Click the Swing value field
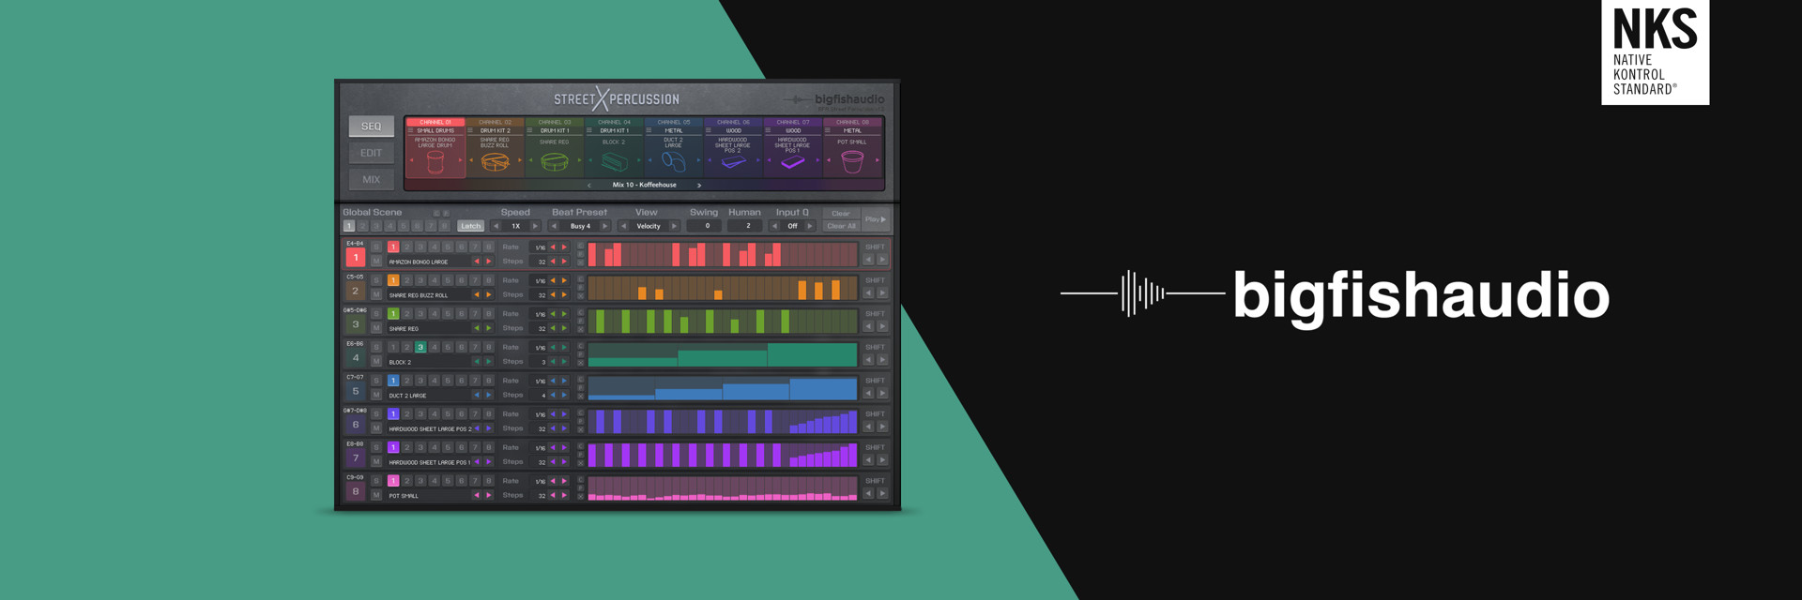Viewport: 1802px width, 600px height. [707, 226]
